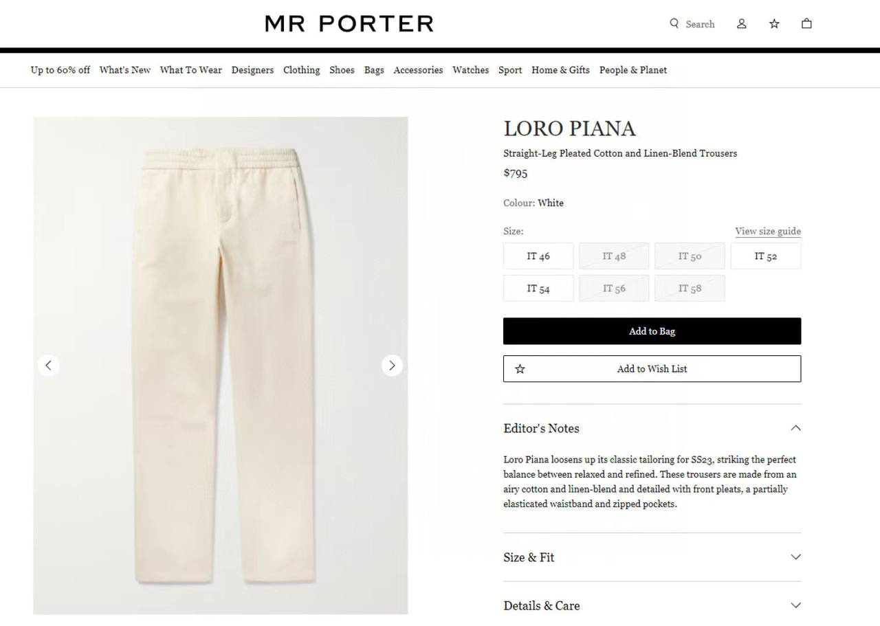Open the Designers menu
Viewport: 880px width, 626px height.
coord(252,70)
